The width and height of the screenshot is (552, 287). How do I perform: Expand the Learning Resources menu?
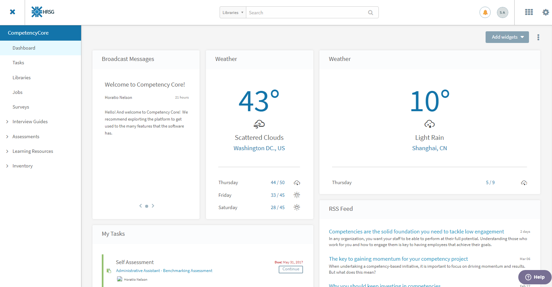pyautogui.click(x=7, y=151)
